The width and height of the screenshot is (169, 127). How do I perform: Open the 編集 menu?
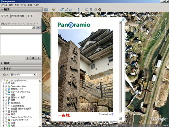pos(11,5)
